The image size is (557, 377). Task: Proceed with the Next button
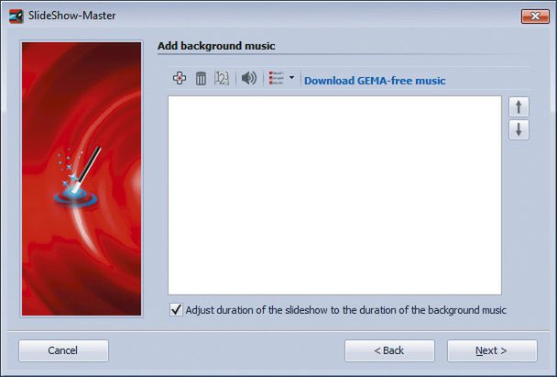point(492,350)
